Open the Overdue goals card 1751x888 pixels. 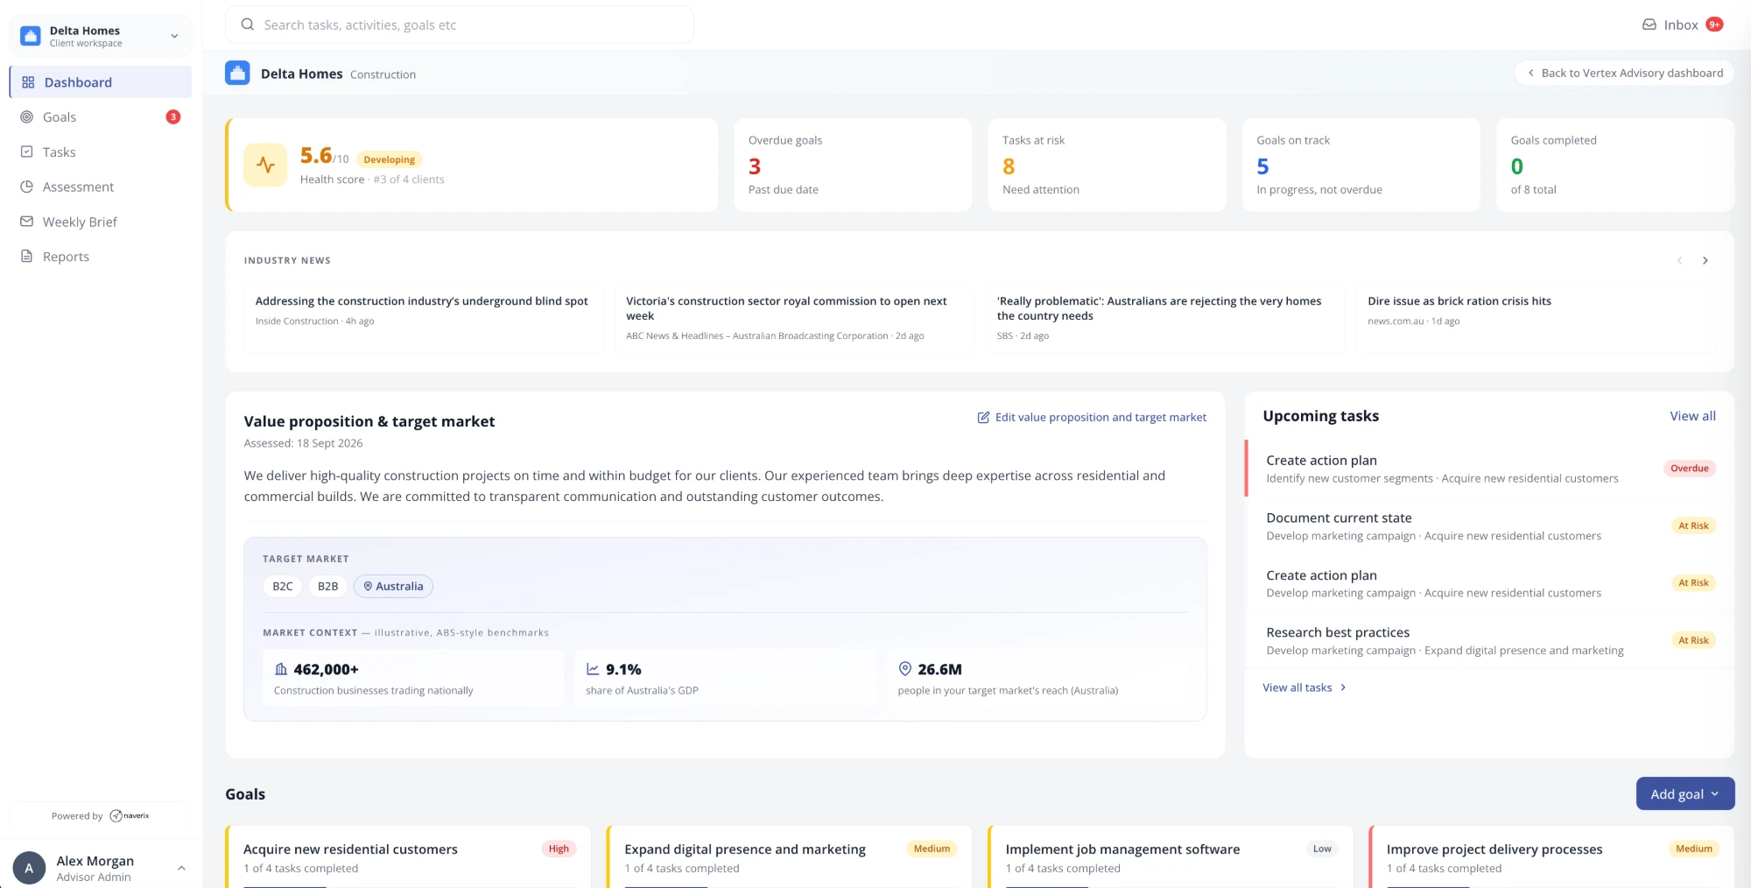pos(853,165)
